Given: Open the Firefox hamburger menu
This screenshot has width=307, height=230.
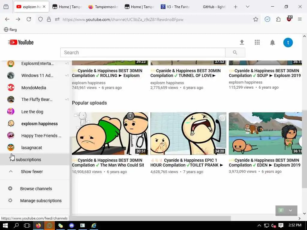Looking at the screenshot, I should [300, 19].
